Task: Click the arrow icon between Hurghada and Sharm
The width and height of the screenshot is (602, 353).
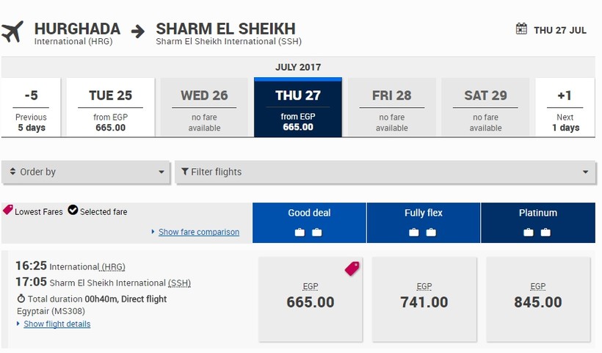Action: [138, 31]
